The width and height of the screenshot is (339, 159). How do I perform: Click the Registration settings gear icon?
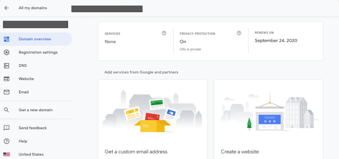tap(7, 52)
